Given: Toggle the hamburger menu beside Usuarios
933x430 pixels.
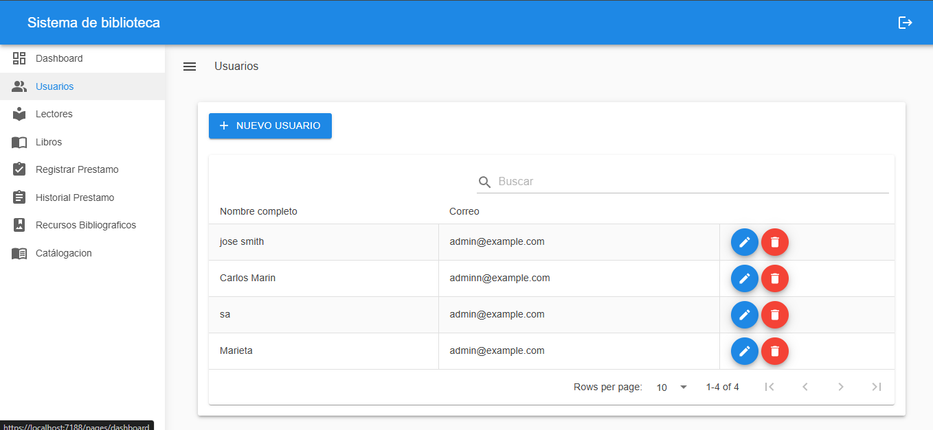Looking at the screenshot, I should [190, 67].
